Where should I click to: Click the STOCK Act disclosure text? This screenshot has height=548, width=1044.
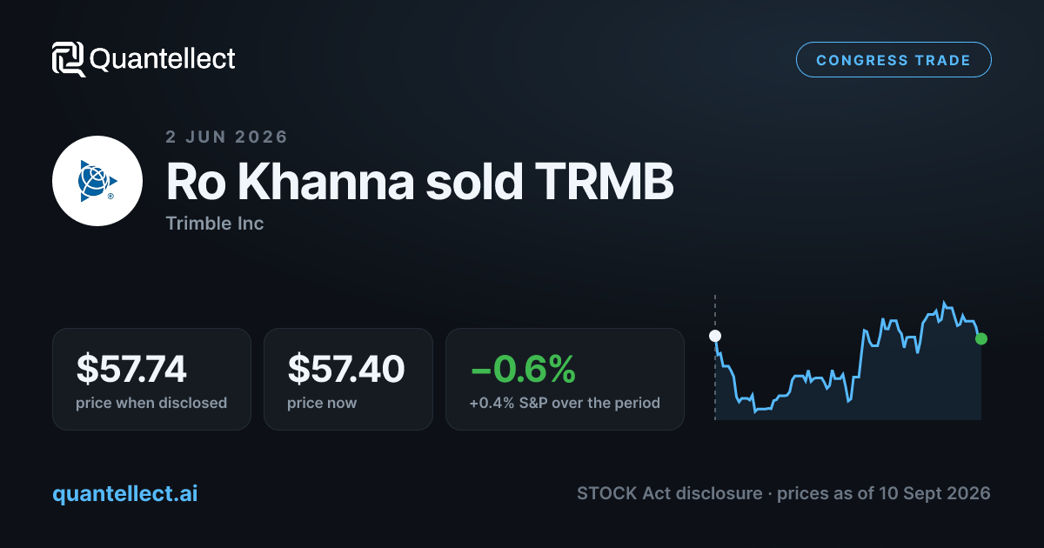click(671, 493)
